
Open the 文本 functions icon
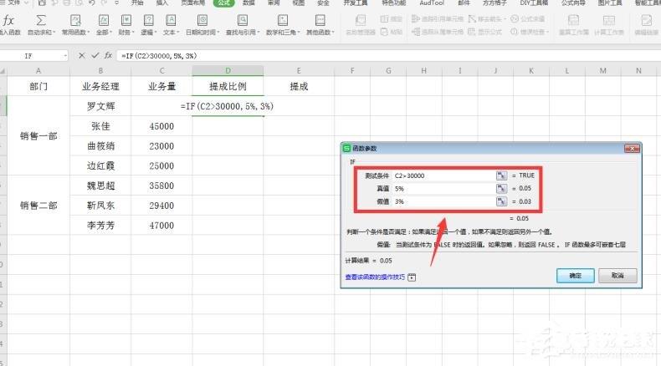[171, 20]
